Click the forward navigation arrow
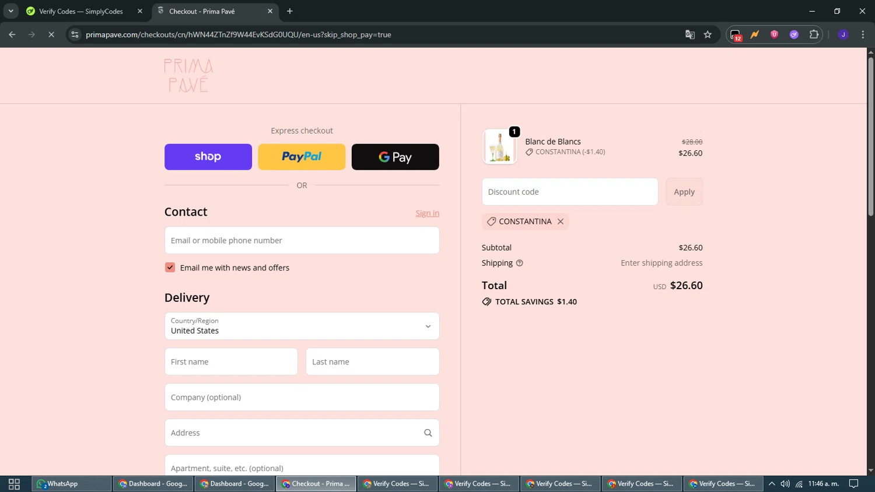This screenshot has height=492, width=875. point(32,34)
